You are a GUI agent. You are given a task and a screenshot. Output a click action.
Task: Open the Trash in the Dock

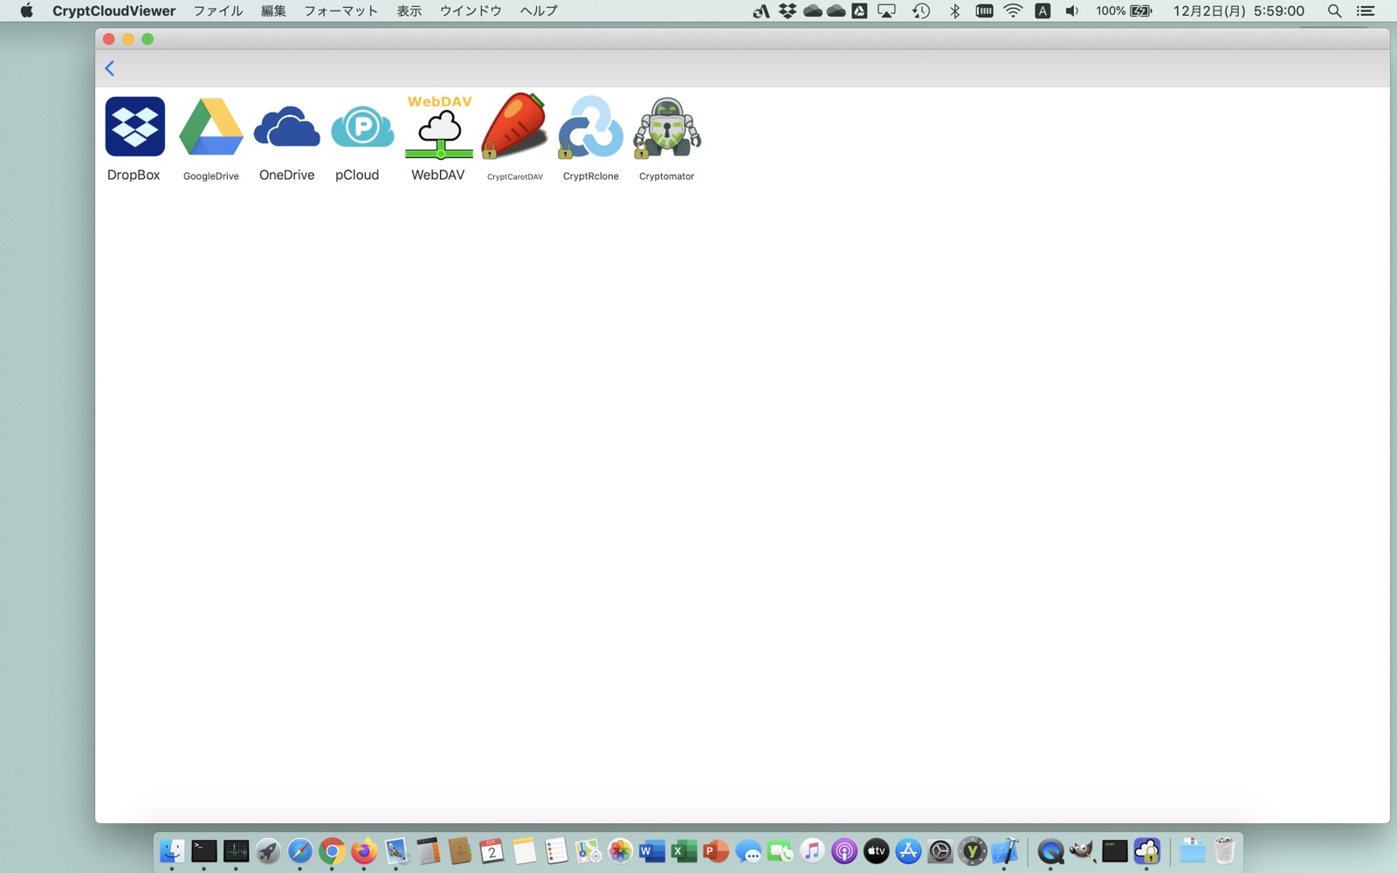[1224, 850]
